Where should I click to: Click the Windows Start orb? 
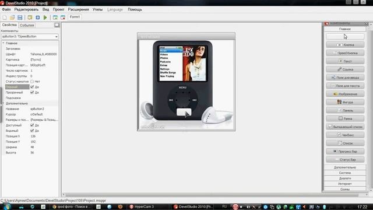pyautogui.click(x=6, y=206)
